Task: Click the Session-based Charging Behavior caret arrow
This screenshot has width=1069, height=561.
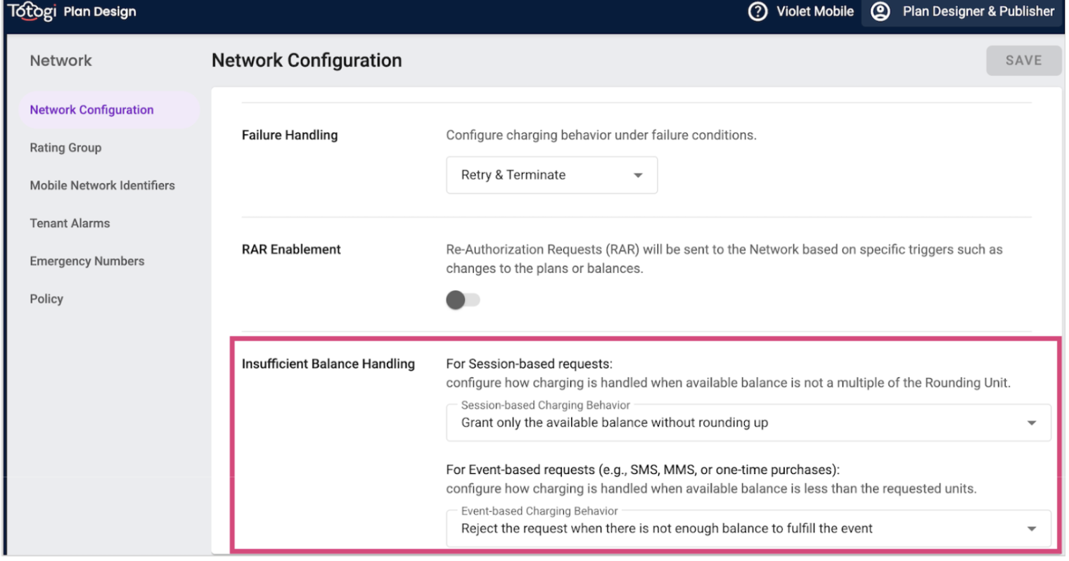Action: point(1031,423)
